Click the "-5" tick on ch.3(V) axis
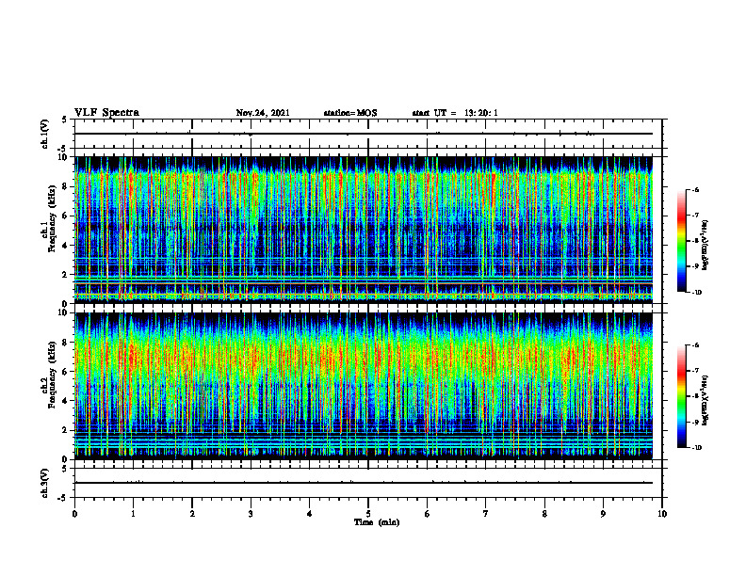Viewport: 746px width, 576px height. [x=63, y=498]
